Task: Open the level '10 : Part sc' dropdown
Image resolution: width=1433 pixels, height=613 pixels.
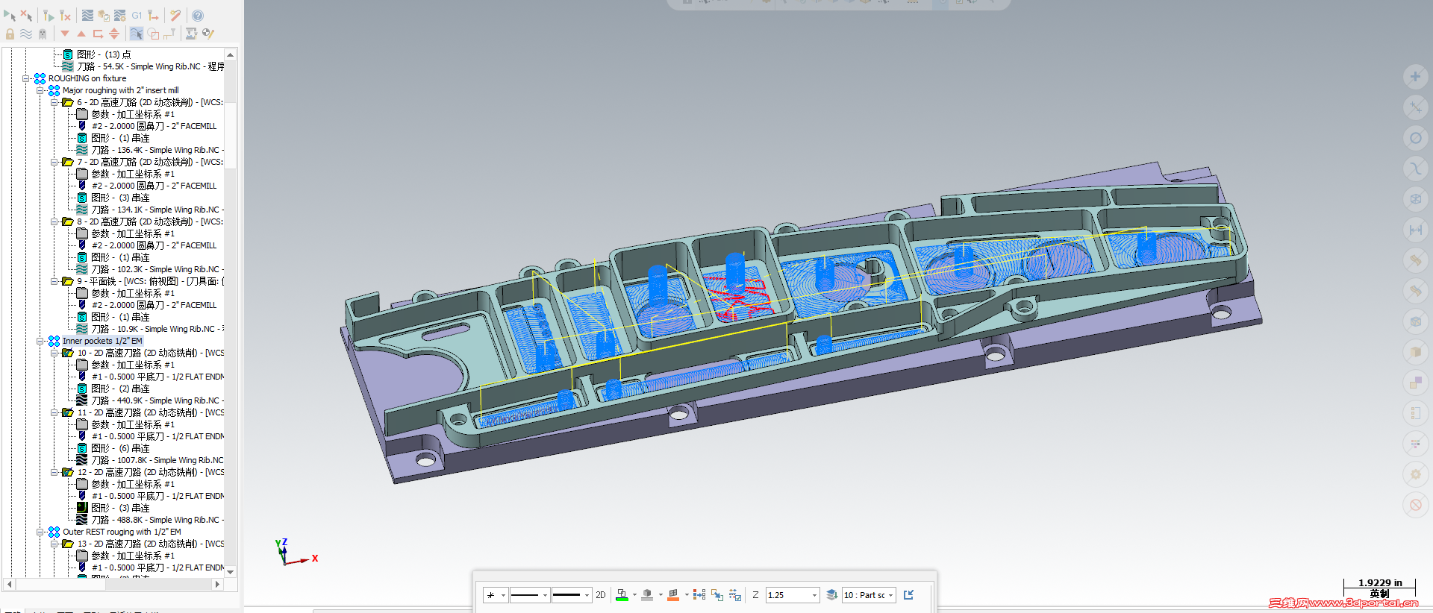Action: tap(891, 595)
